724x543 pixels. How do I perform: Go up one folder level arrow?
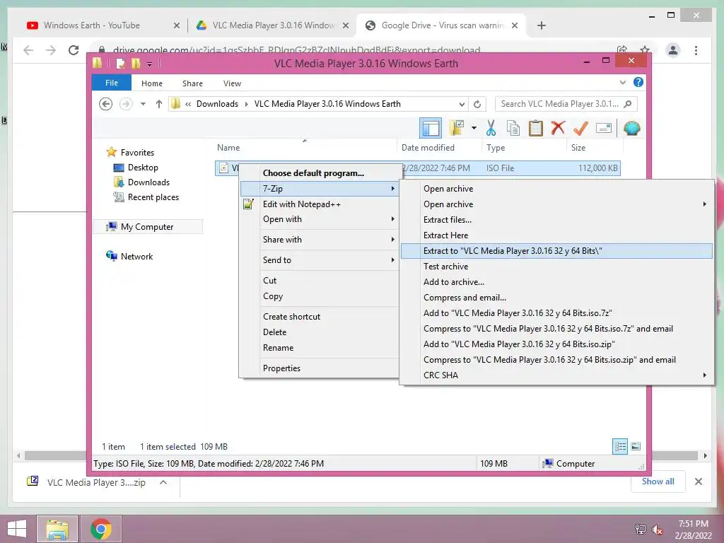pyautogui.click(x=159, y=104)
